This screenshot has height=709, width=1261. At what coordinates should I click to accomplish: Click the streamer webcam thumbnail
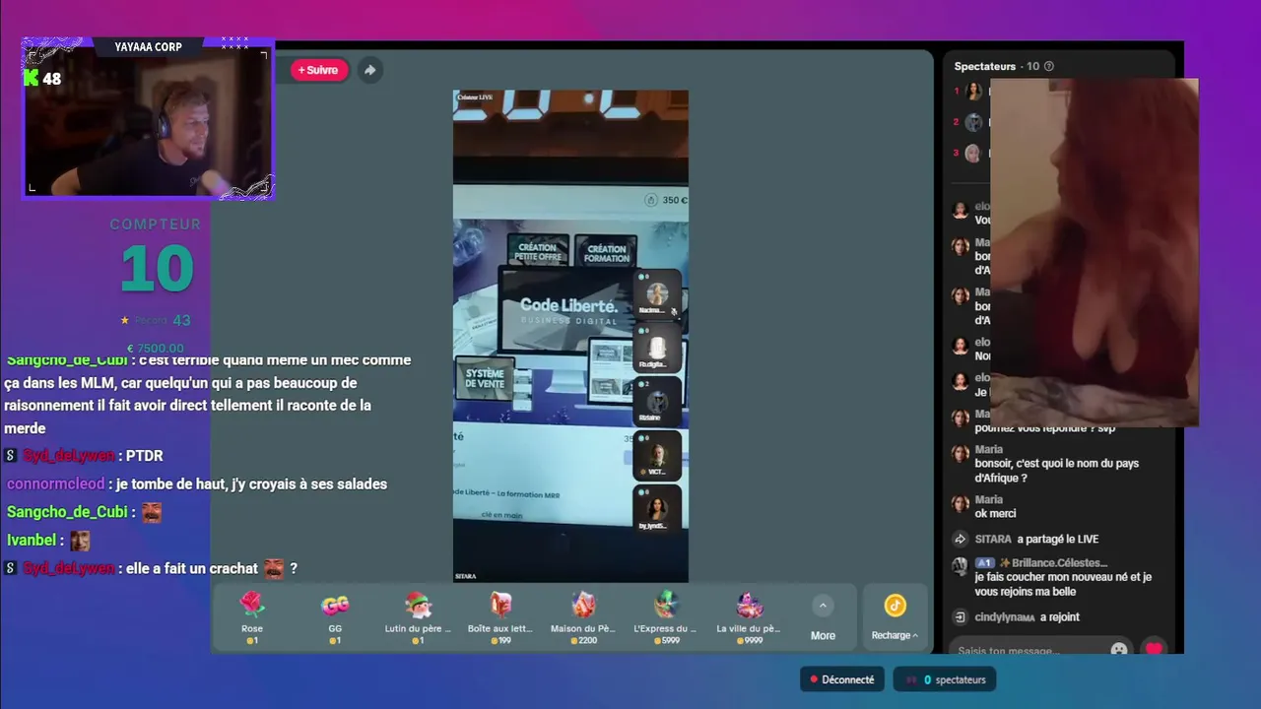click(148, 118)
